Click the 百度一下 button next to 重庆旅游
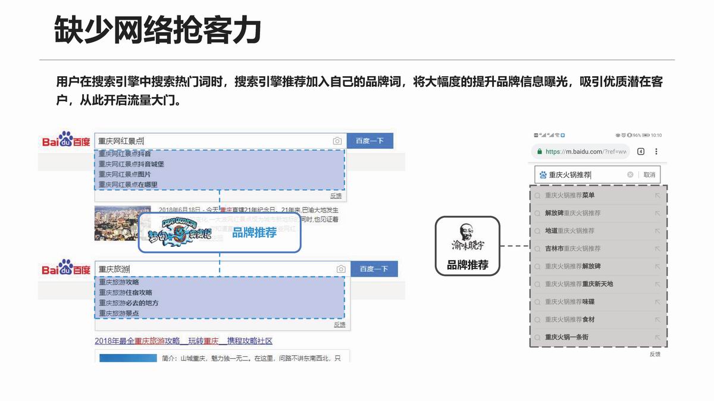The width and height of the screenshot is (714, 401). pyautogui.click(x=374, y=269)
